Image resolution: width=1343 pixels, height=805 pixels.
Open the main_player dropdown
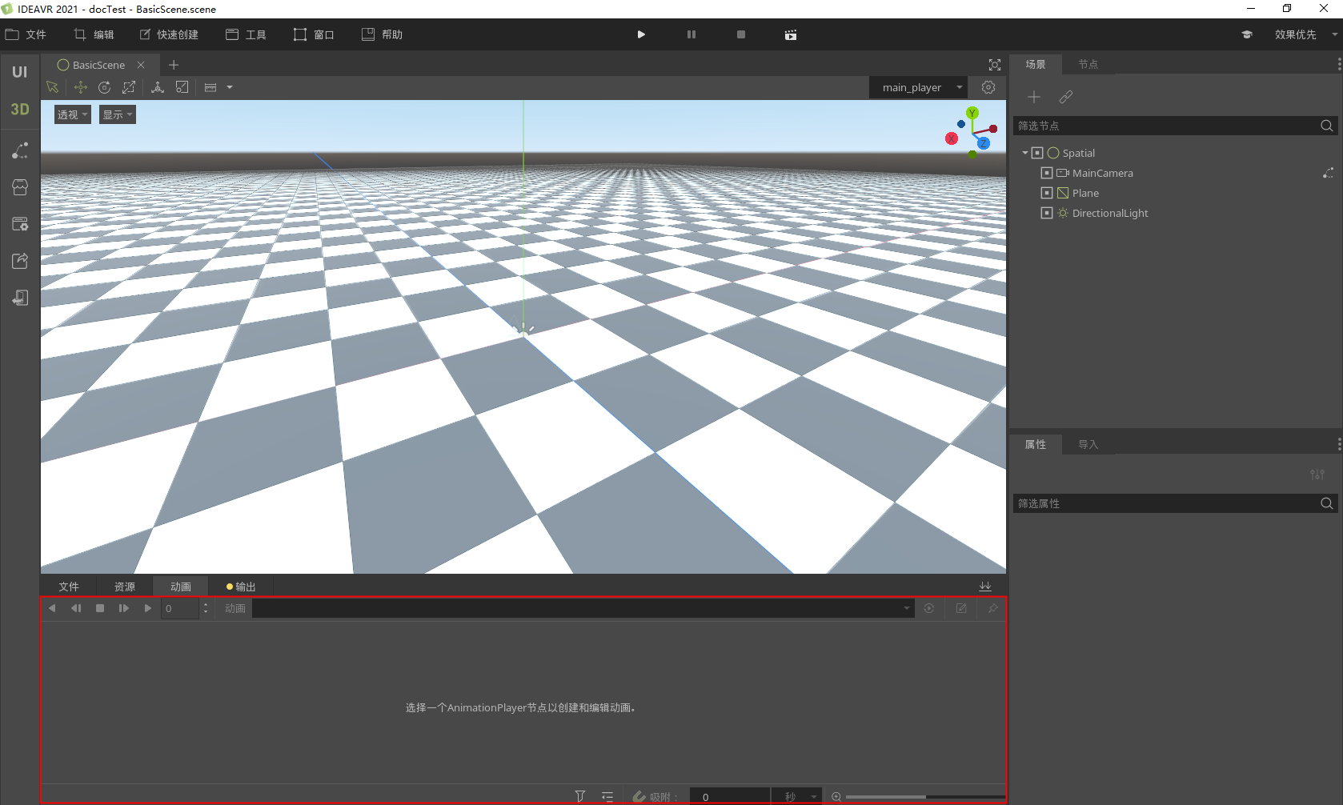918,87
